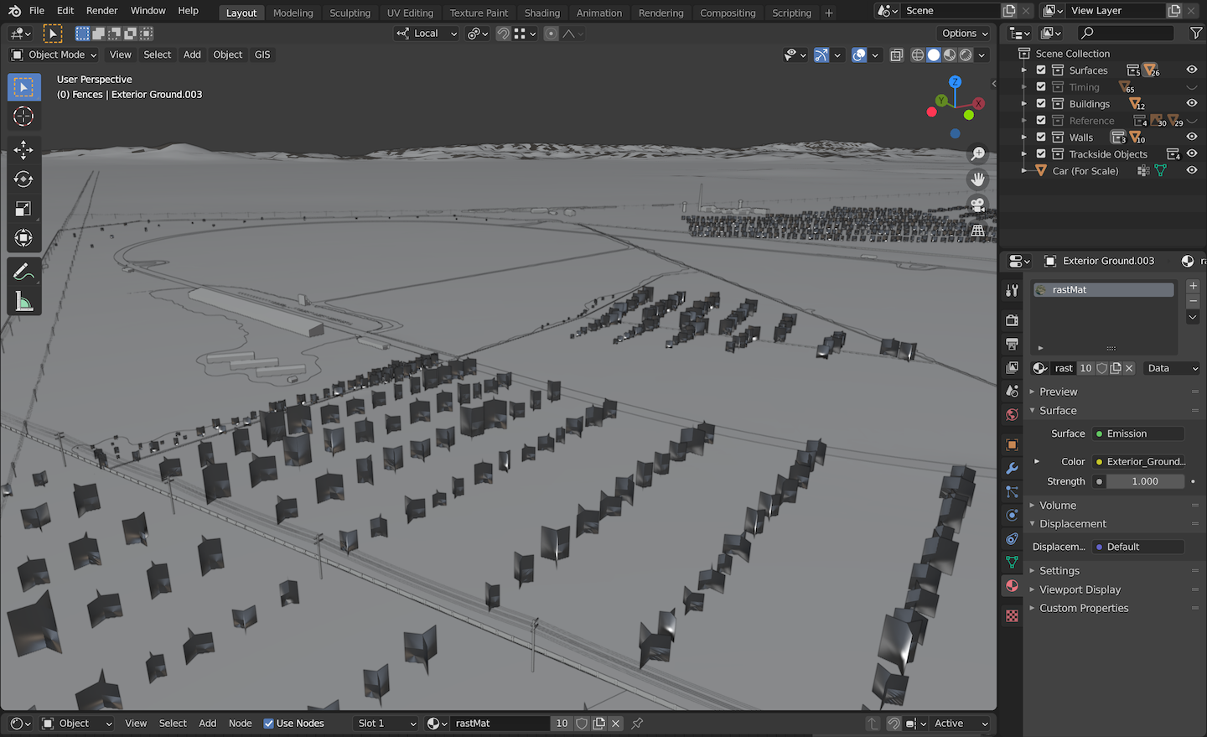Open the Render menu

click(x=102, y=11)
